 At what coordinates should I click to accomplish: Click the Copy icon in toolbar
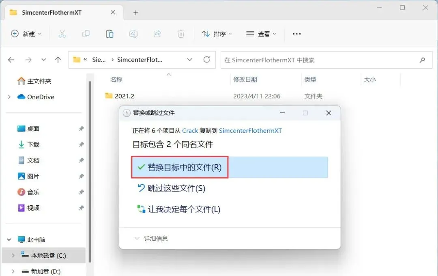click(86, 34)
